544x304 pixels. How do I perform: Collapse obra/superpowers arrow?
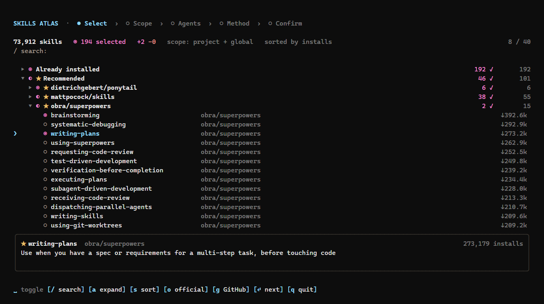[30, 106]
